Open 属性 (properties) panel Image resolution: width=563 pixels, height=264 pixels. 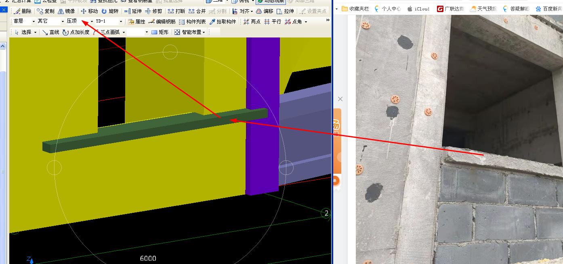tap(137, 22)
